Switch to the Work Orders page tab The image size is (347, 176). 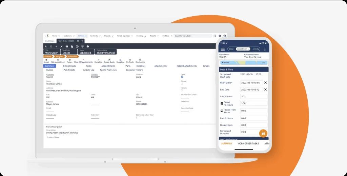[x=50, y=41]
